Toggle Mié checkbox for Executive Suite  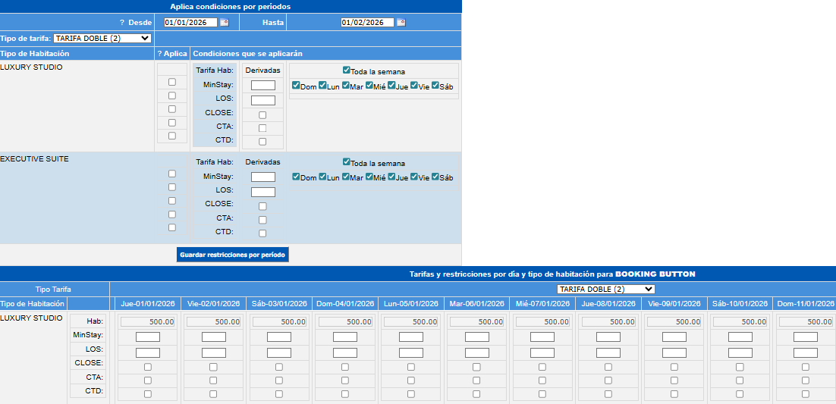(369, 177)
